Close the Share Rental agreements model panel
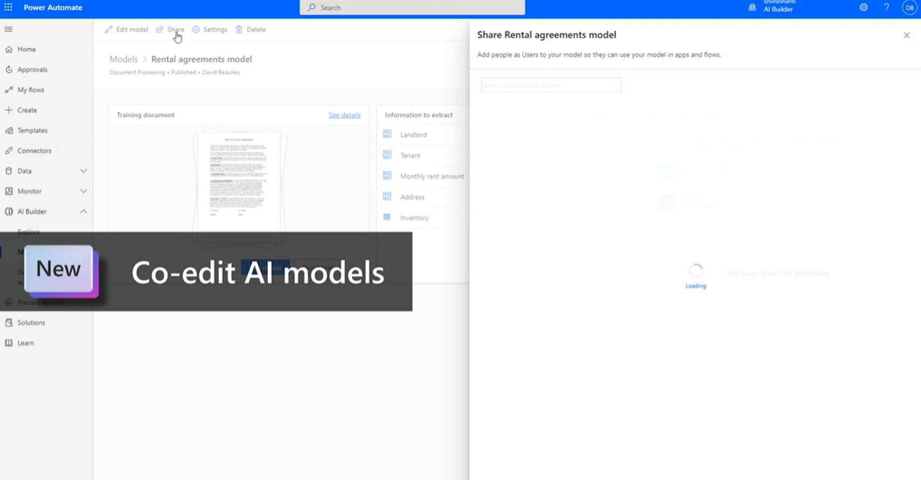This screenshot has height=480, width=921. [x=906, y=35]
